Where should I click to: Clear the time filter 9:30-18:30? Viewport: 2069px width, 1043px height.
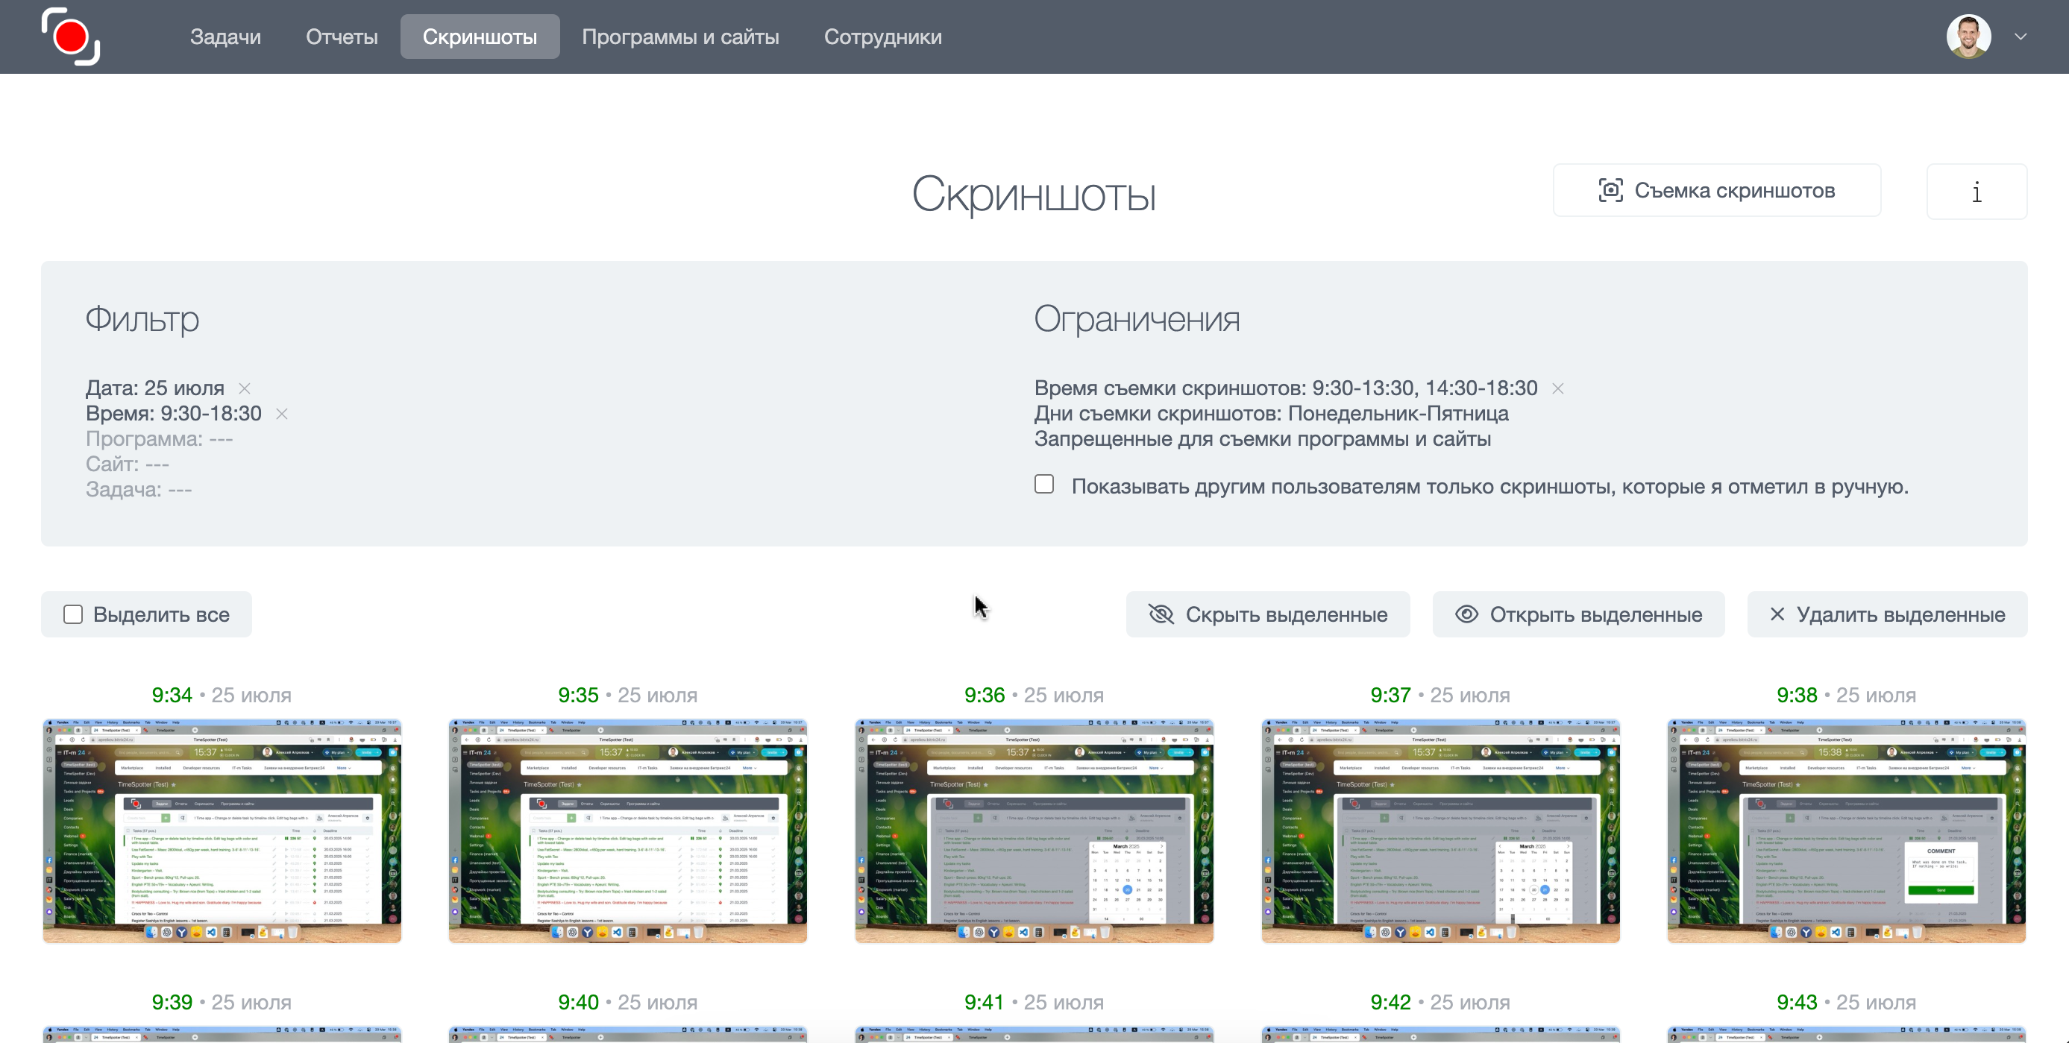coord(282,415)
